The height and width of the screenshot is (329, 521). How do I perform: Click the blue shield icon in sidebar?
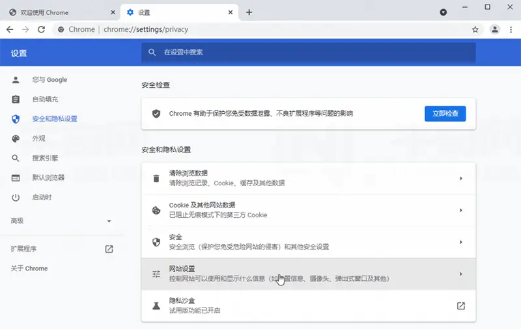click(16, 119)
